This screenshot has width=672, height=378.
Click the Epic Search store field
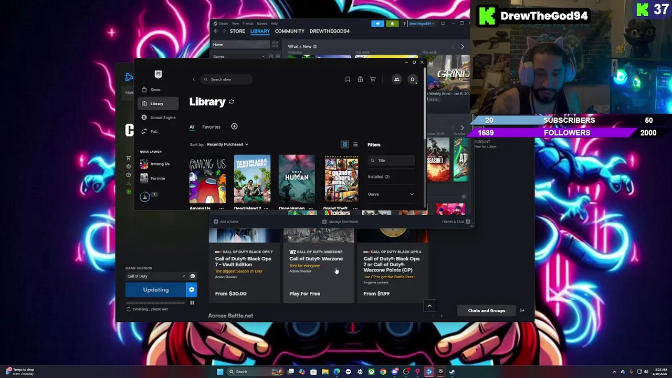point(227,79)
